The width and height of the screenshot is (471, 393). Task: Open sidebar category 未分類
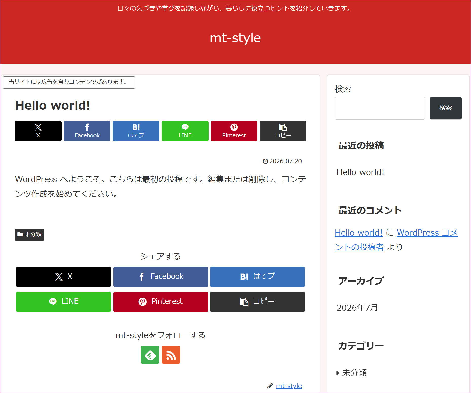point(354,373)
